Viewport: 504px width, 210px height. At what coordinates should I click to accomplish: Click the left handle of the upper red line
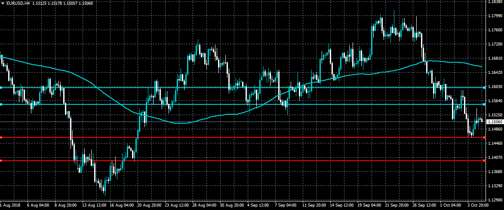pyautogui.click(x=1, y=137)
